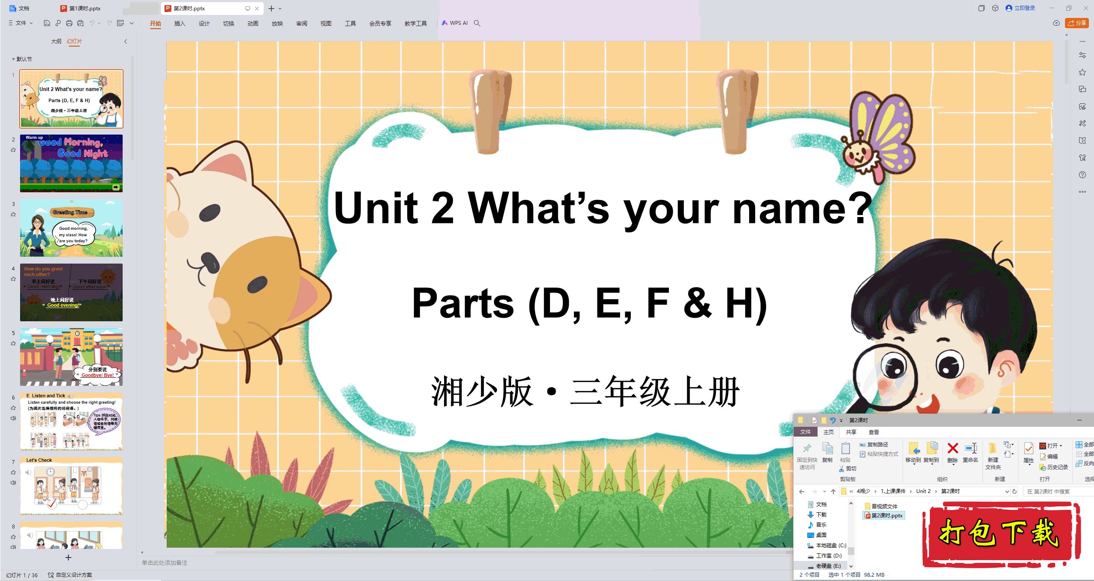Image resolution: width=1094 pixels, height=581 pixels.
Task: Open print preview icon in WPS toolbar
Action: click(80, 23)
